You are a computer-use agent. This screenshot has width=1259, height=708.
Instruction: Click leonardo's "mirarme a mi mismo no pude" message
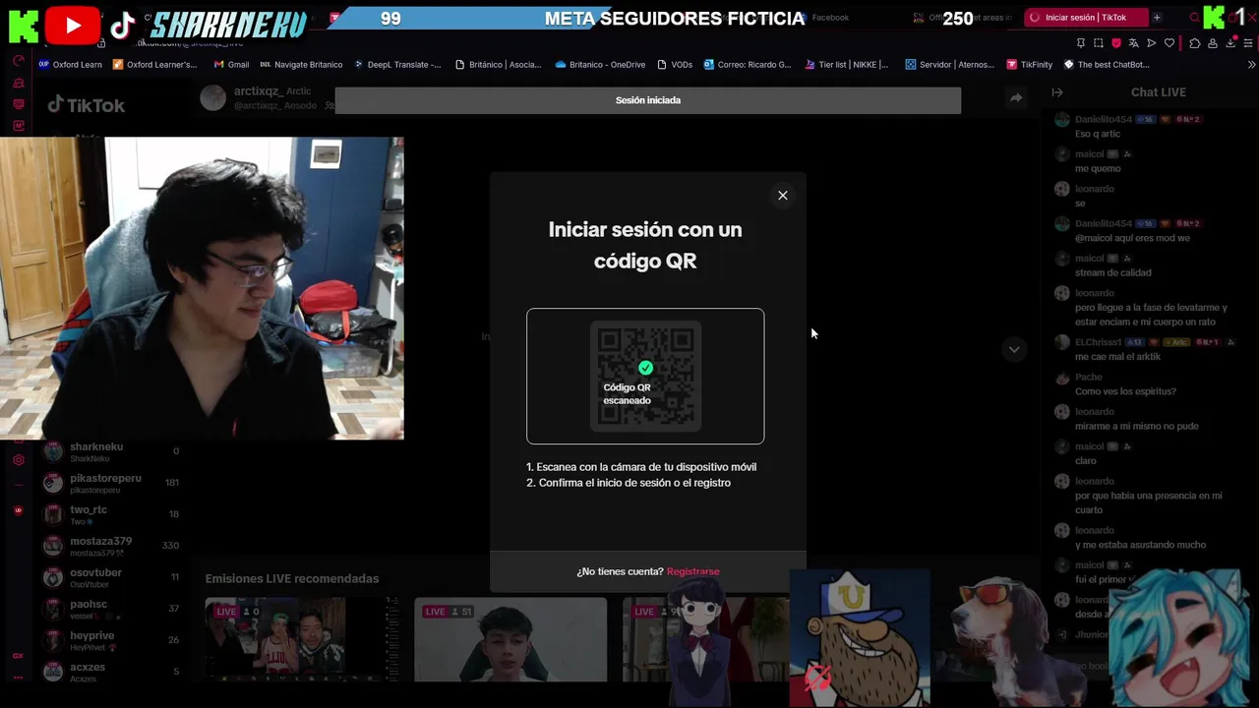click(1136, 426)
